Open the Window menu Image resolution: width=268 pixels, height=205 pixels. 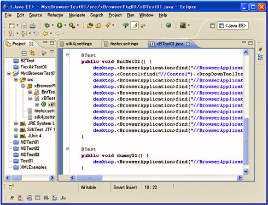(146, 15)
